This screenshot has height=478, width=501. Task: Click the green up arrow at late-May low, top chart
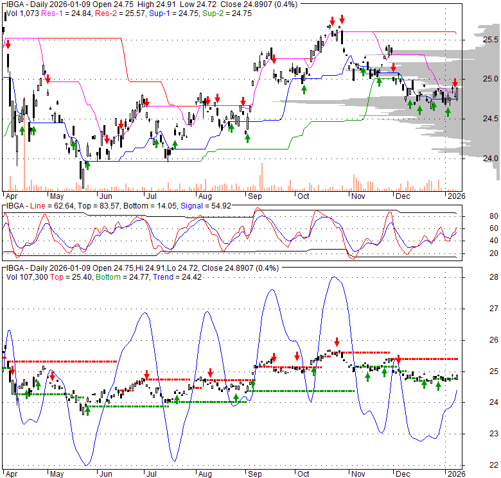[87, 164]
